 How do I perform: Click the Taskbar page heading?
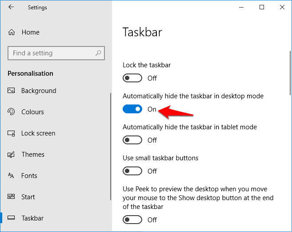pyautogui.click(x=142, y=32)
